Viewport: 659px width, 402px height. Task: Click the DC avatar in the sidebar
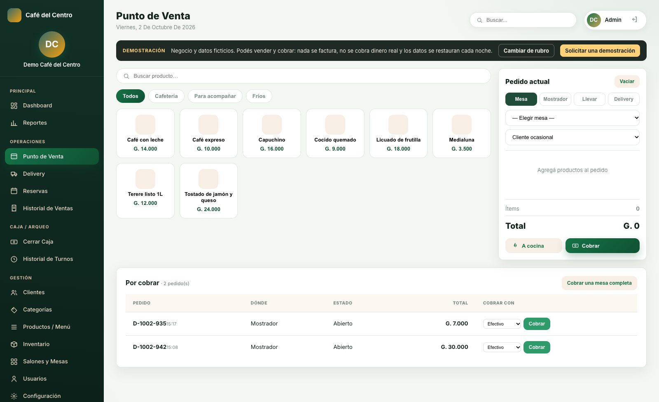point(52,44)
